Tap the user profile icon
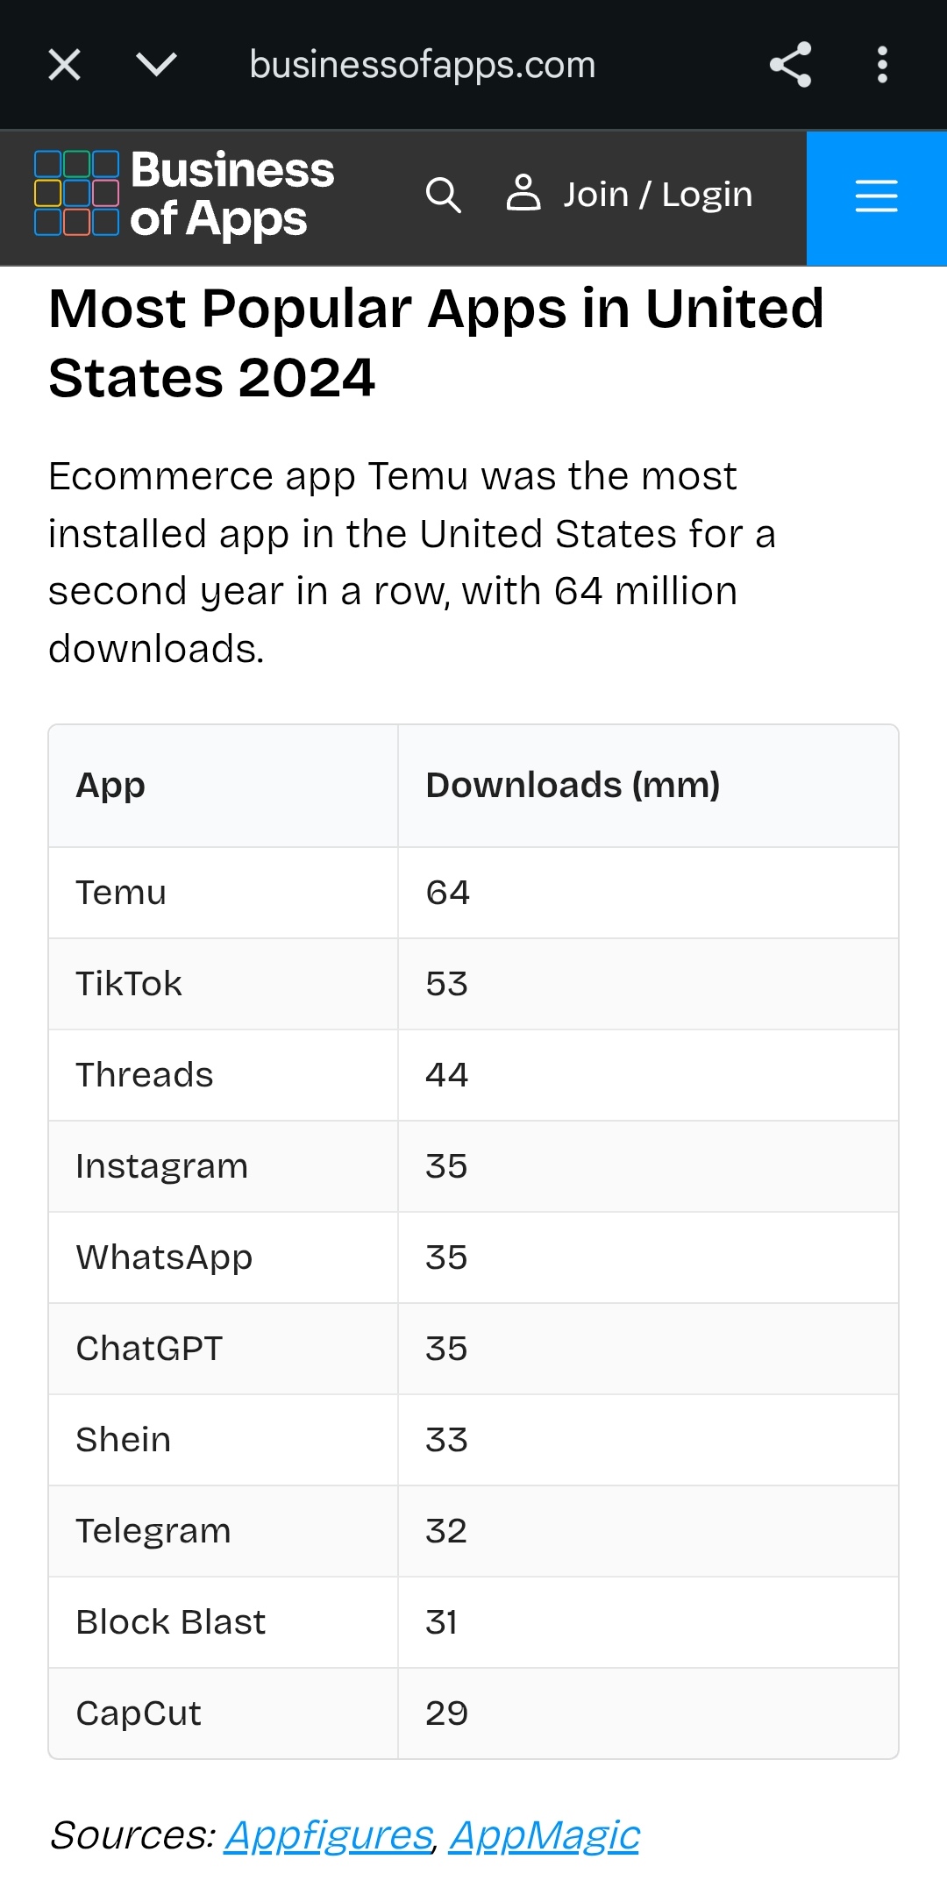947x1902 pixels. [523, 194]
